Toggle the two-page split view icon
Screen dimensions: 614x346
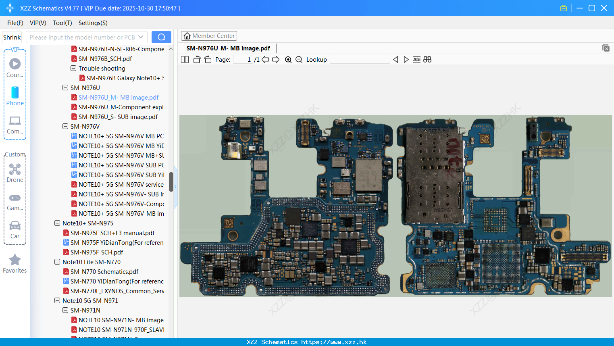tap(185, 60)
